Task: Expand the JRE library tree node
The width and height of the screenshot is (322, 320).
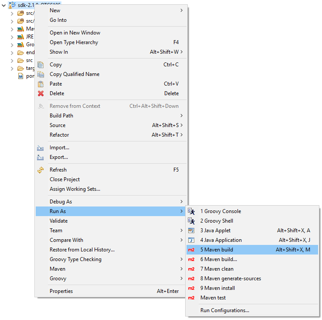Action: click(x=12, y=37)
